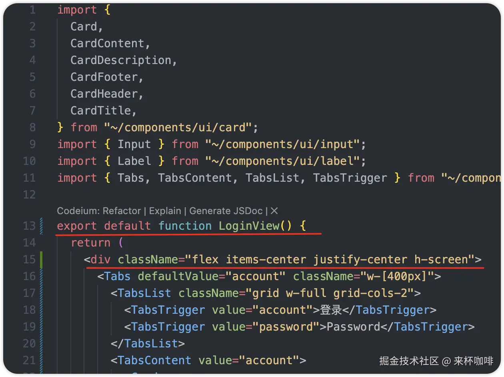Click the return keyword on line 14

point(90,243)
